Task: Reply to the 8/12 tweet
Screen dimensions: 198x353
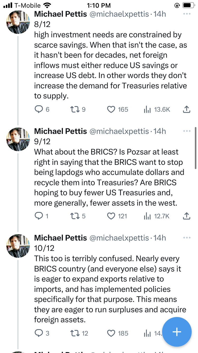Action: click(39, 110)
